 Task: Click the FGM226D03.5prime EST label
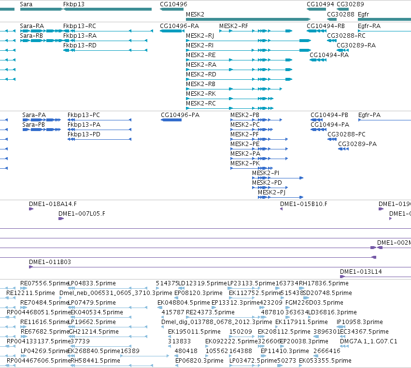tap(314, 303)
